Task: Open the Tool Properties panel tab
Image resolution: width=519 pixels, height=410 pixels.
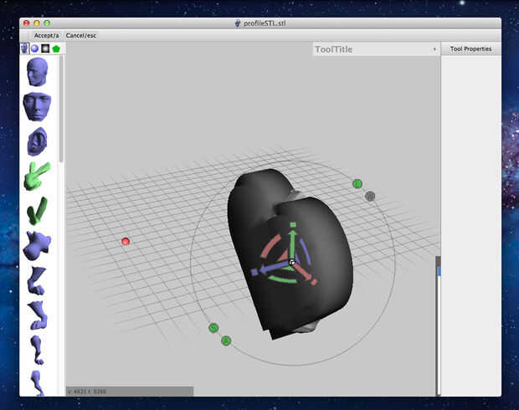Action: click(470, 49)
